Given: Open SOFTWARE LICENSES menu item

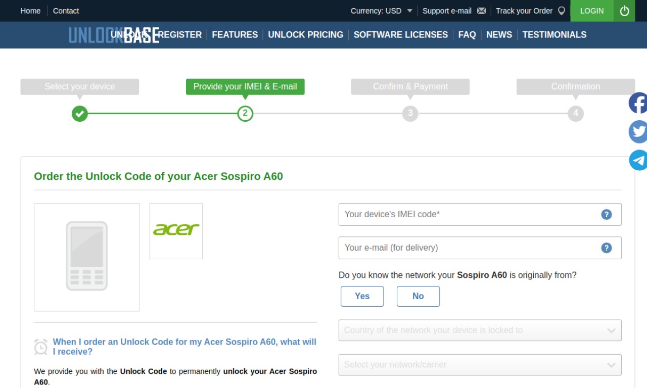Looking at the screenshot, I should tap(401, 35).
